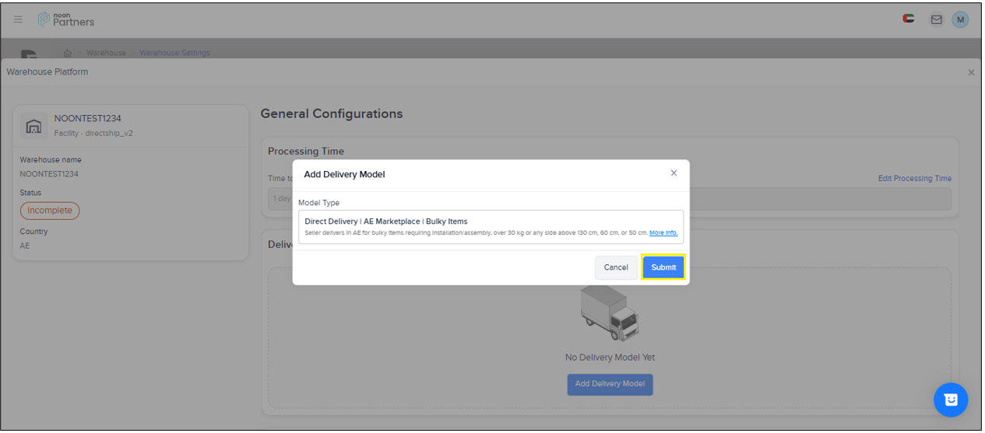Viewport: 985px width, 433px height.
Task: Open the chat support widget
Action: coord(950,400)
